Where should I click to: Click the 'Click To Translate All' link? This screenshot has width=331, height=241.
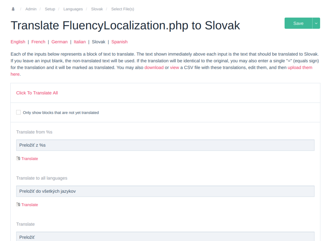tap(37, 93)
